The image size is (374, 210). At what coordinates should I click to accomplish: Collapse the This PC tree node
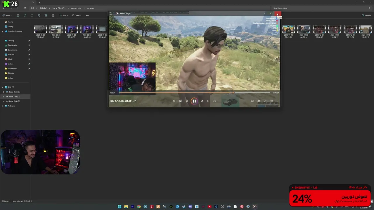click(3, 87)
